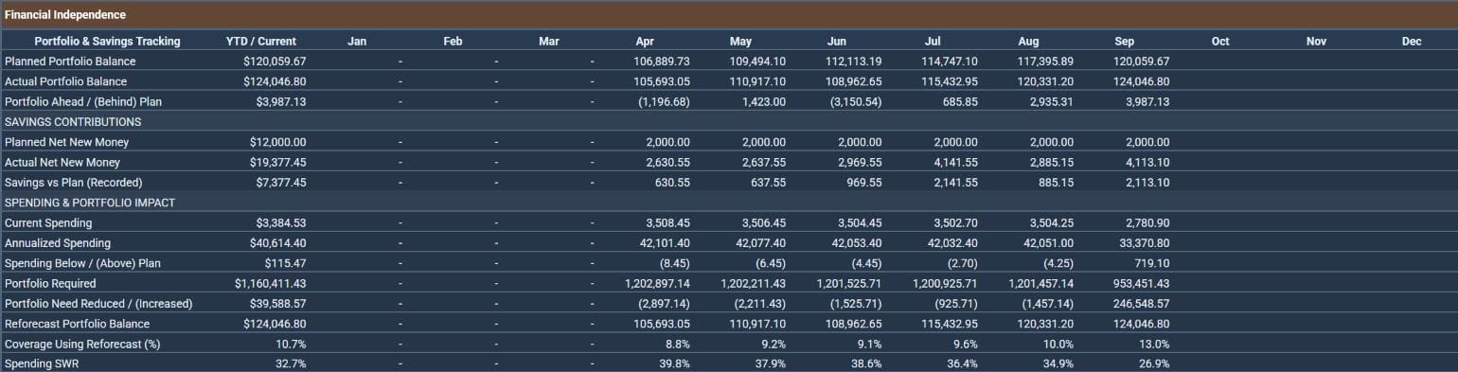Select May actual balance 110,917.10
This screenshot has width=1458, height=372.
click(757, 81)
